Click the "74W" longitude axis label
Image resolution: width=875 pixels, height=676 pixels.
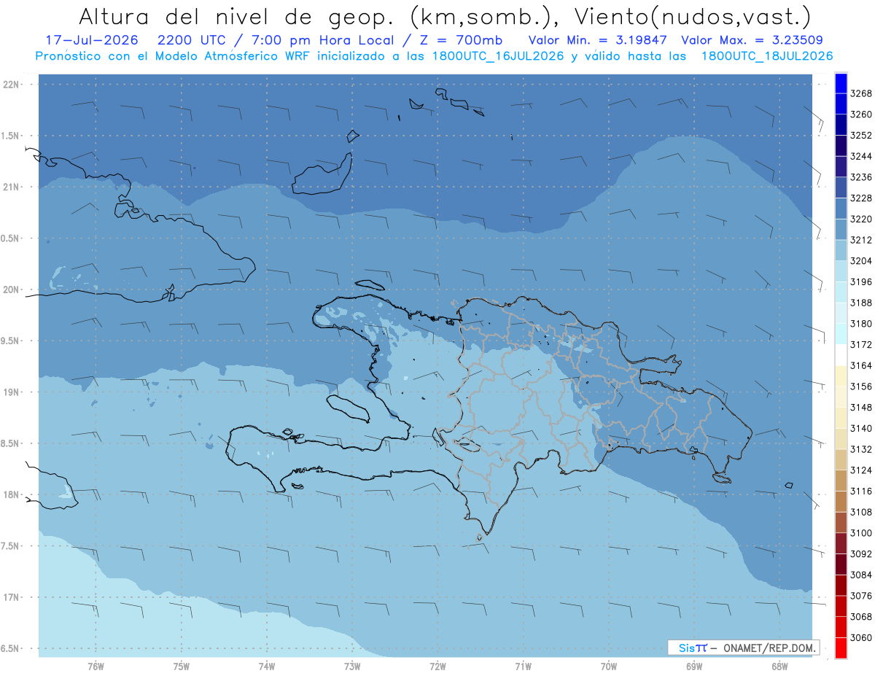tap(267, 666)
